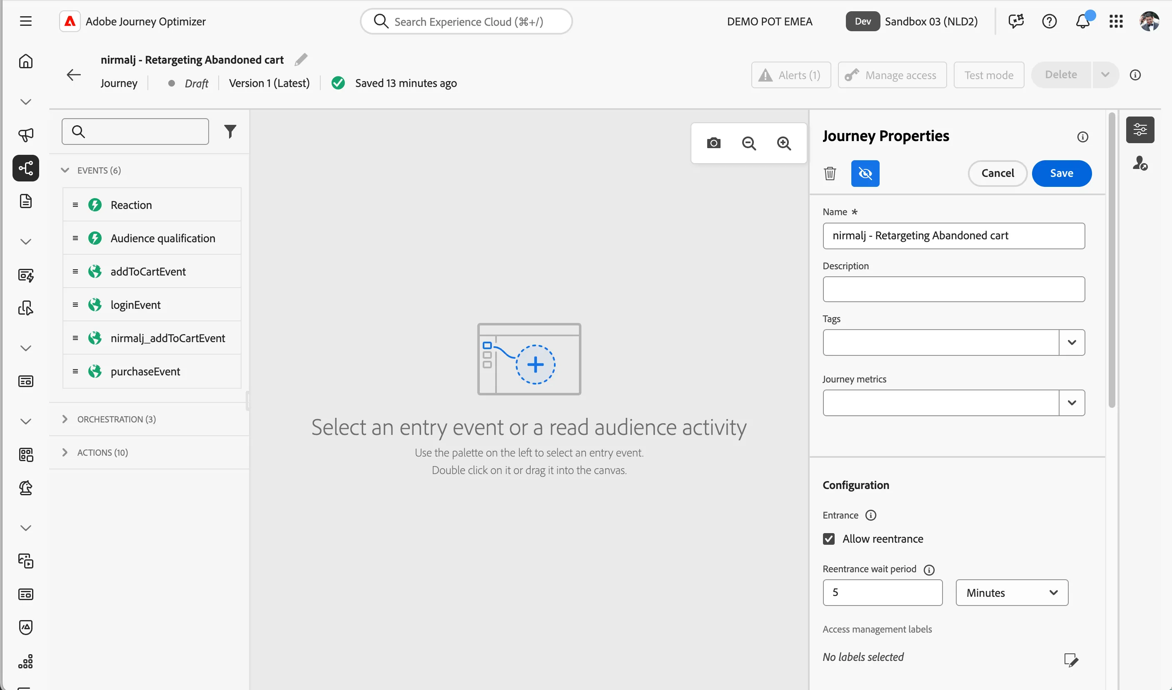Click the Description input field
The image size is (1172, 690).
coord(953,289)
